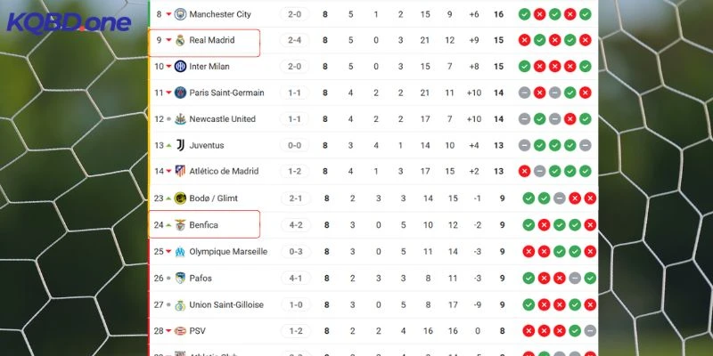Click the Olympique Marseille club crest
This screenshot has height=356, width=713.
tap(180, 252)
